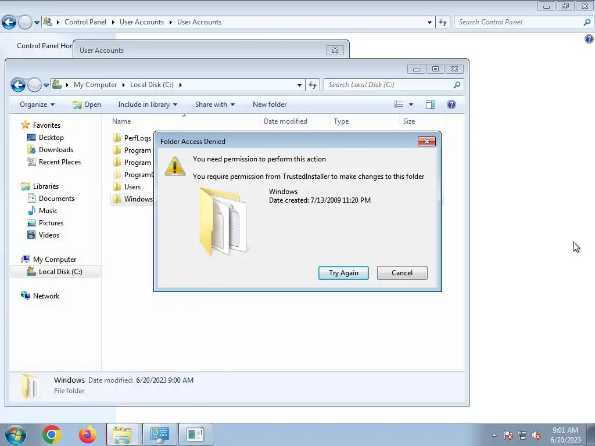This screenshot has height=446, width=595.
Task: Click the search magnifier in explorer window
Action: click(457, 85)
